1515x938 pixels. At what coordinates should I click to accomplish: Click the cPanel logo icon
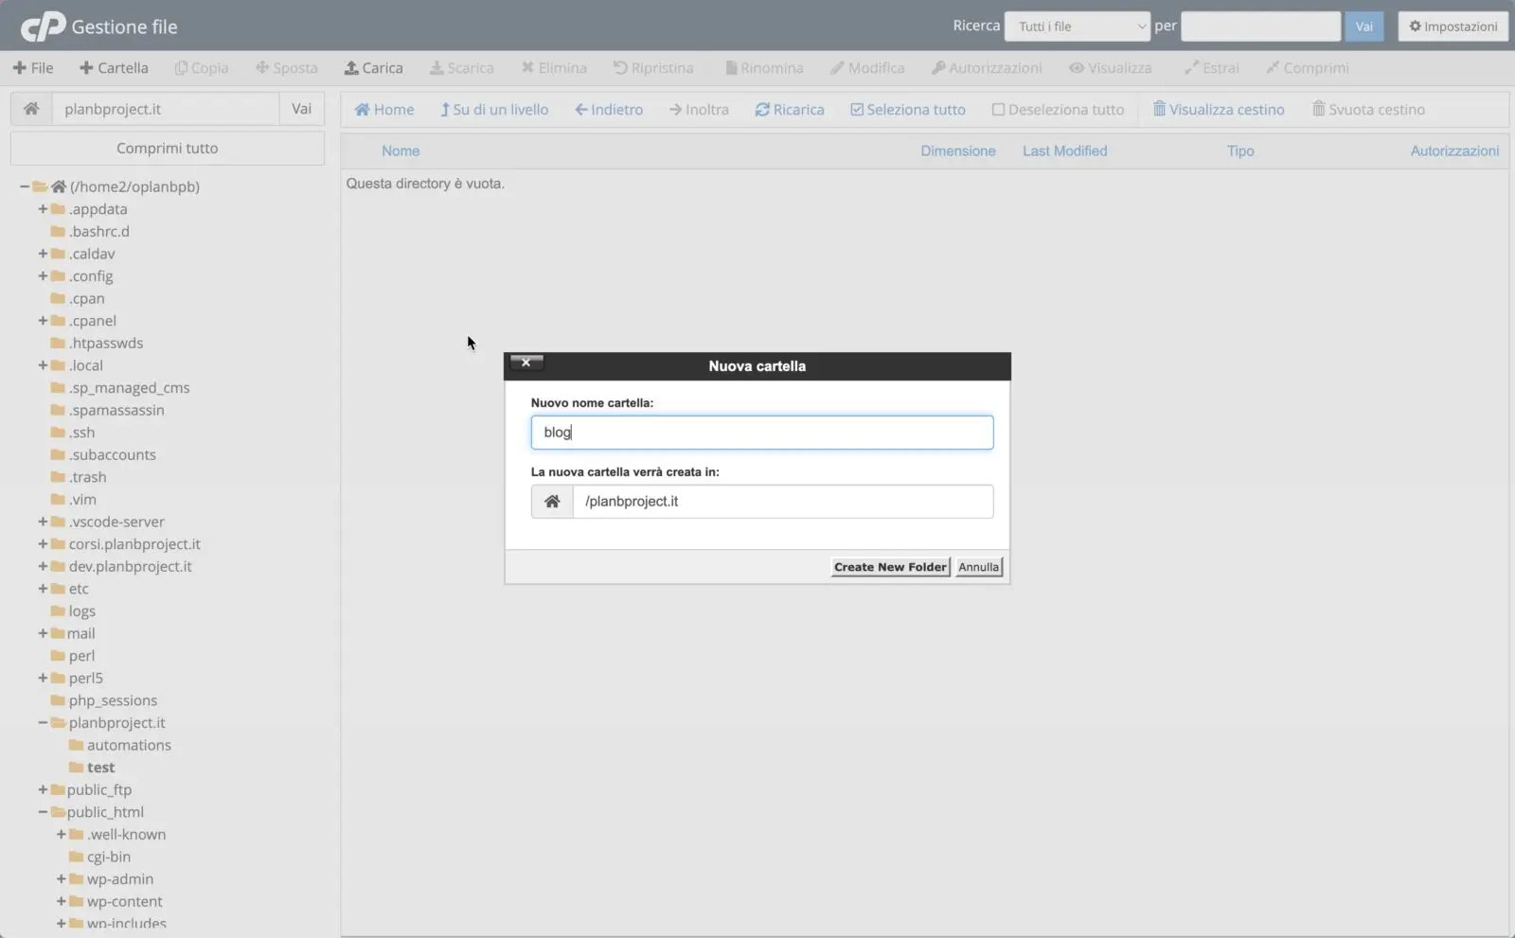[44, 27]
